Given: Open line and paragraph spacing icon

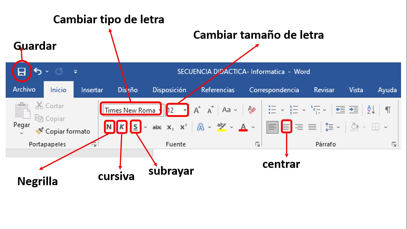Looking at the screenshot, I should click(x=329, y=127).
